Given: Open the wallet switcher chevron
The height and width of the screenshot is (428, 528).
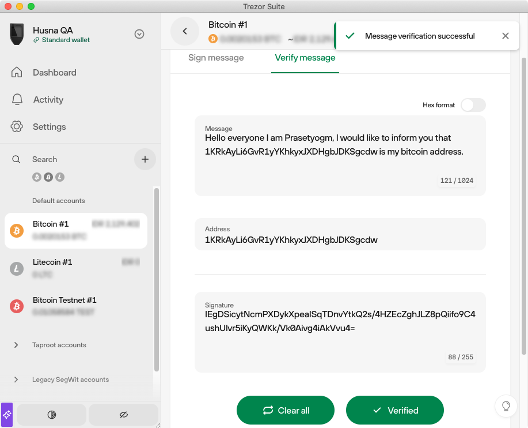Looking at the screenshot, I should pyautogui.click(x=139, y=34).
